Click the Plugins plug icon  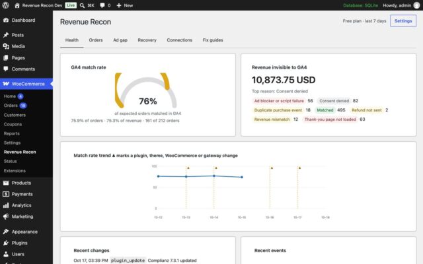point(6,243)
